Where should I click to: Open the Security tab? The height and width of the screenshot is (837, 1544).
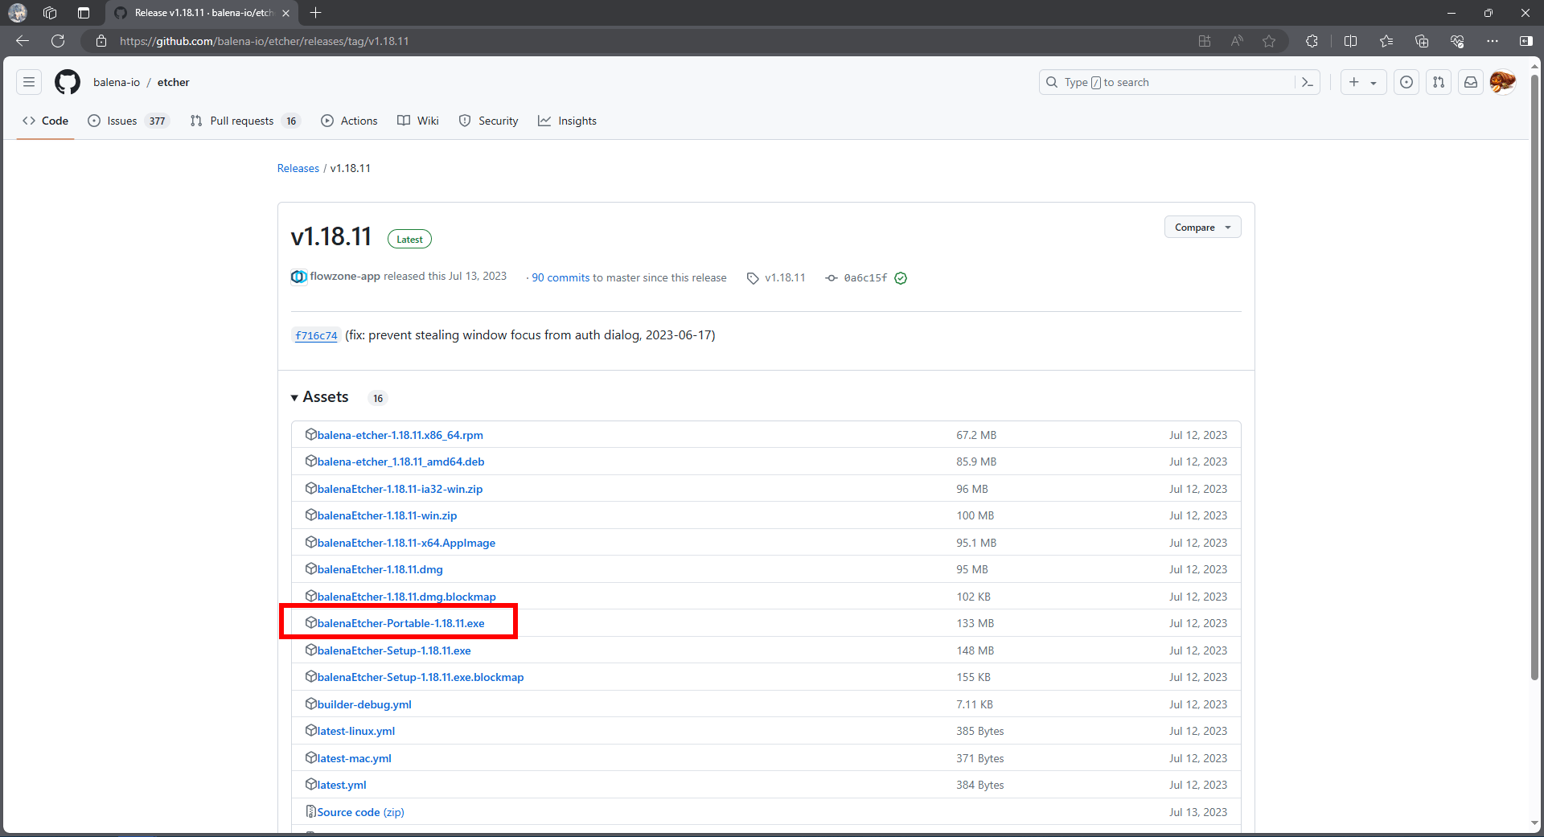point(489,121)
